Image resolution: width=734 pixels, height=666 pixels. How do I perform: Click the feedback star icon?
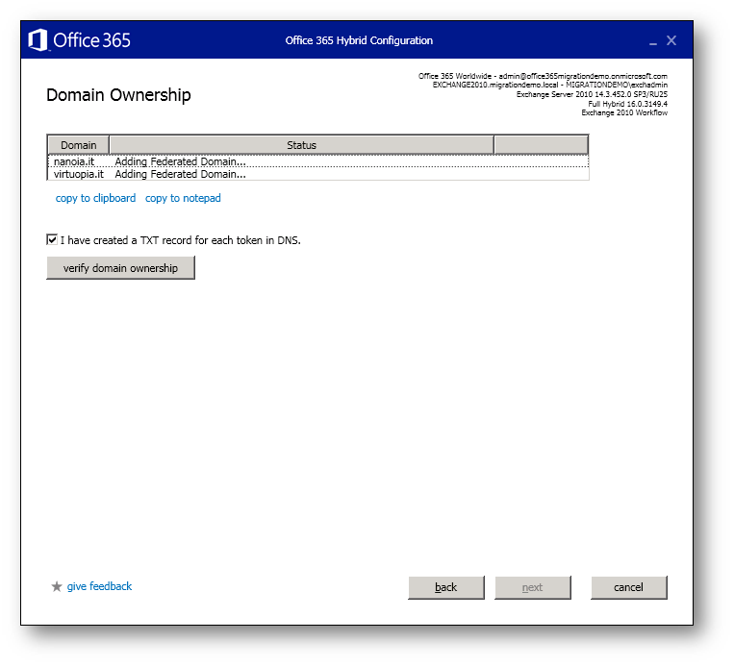pyautogui.click(x=57, y=586)
